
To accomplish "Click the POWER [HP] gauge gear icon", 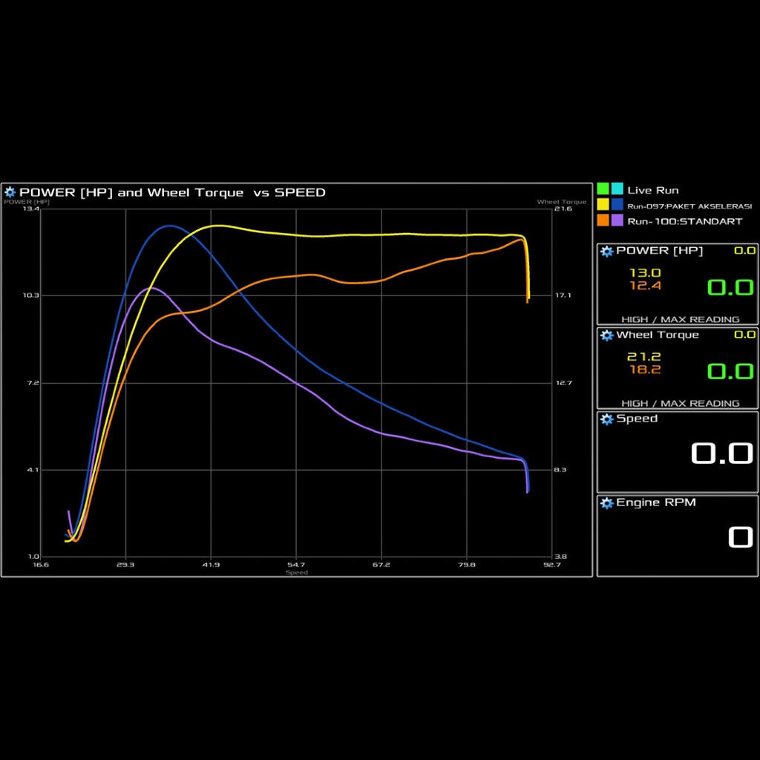I will pos(606,251).
